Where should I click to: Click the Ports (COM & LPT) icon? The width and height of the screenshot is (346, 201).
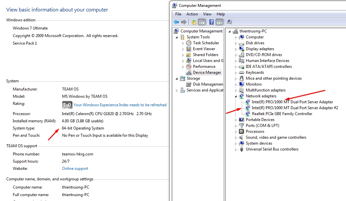[x=242, y=126]
